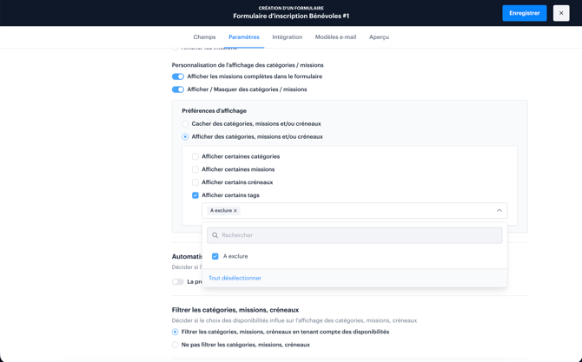Switch to the Champs tab
Image resolution: width=582 pixels, height=362 pixels.
[x=204, y=37]
